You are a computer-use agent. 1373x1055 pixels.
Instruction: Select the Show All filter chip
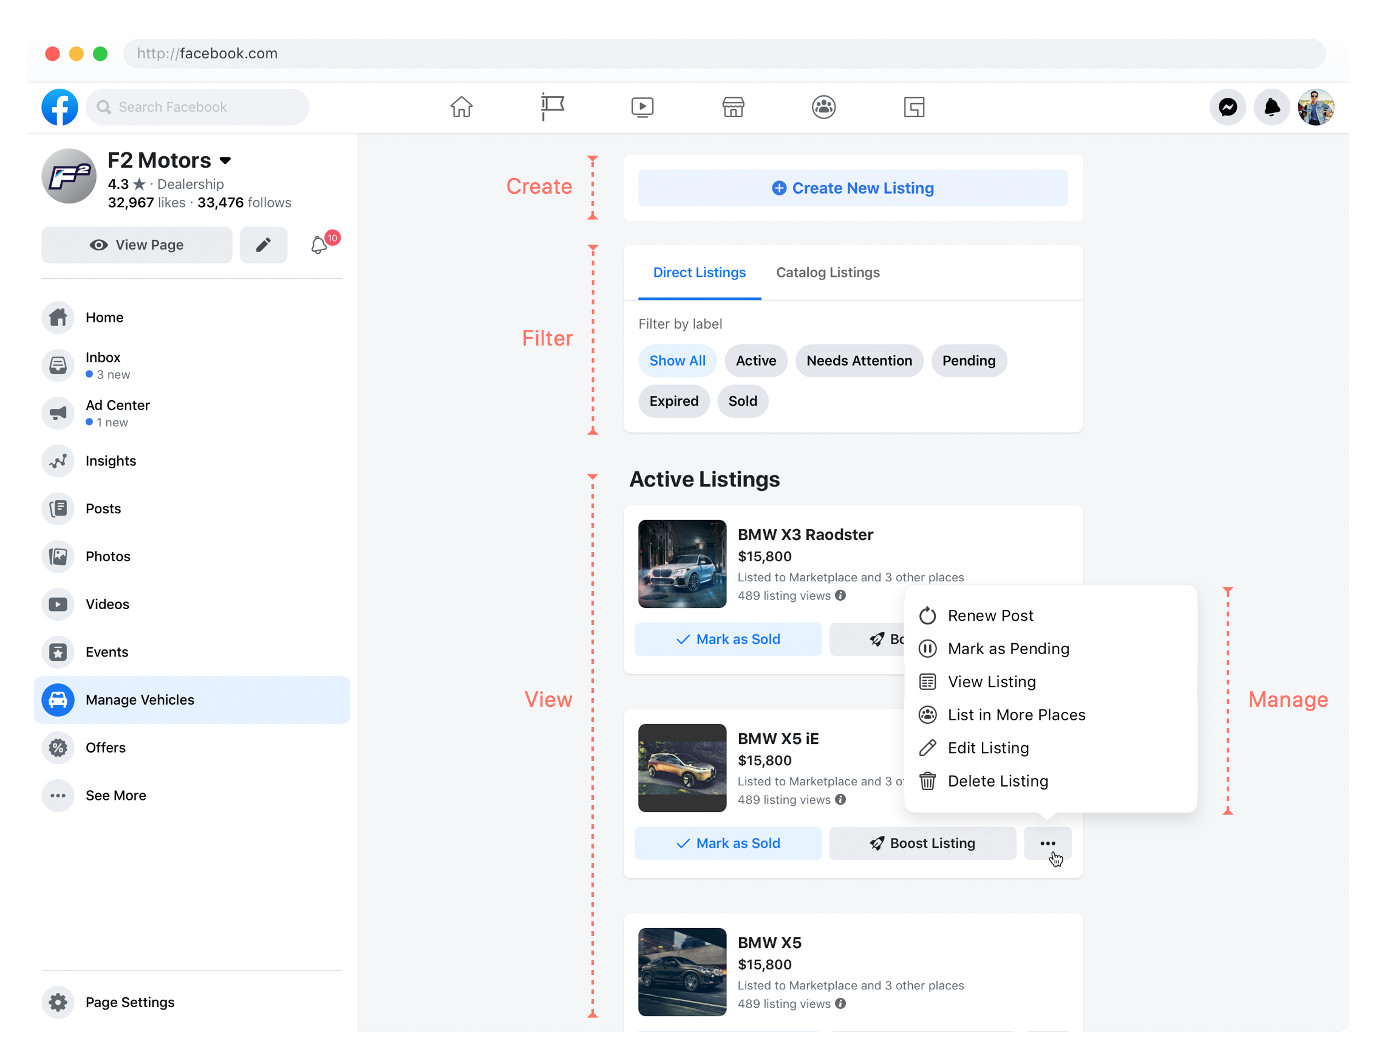(x=676, y=360)
